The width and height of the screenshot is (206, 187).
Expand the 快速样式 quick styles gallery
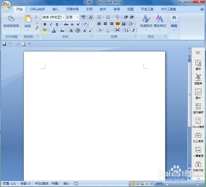tap(146, 30)
